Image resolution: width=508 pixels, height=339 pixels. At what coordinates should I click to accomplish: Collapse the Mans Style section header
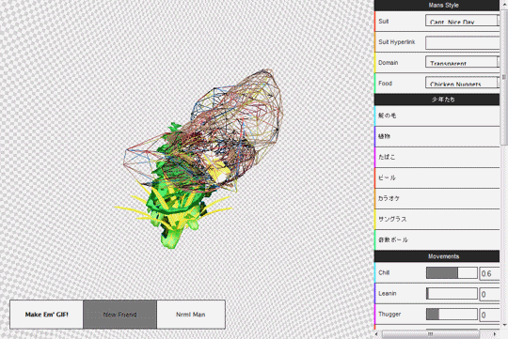pyautogui.click(x=437, y=6)
